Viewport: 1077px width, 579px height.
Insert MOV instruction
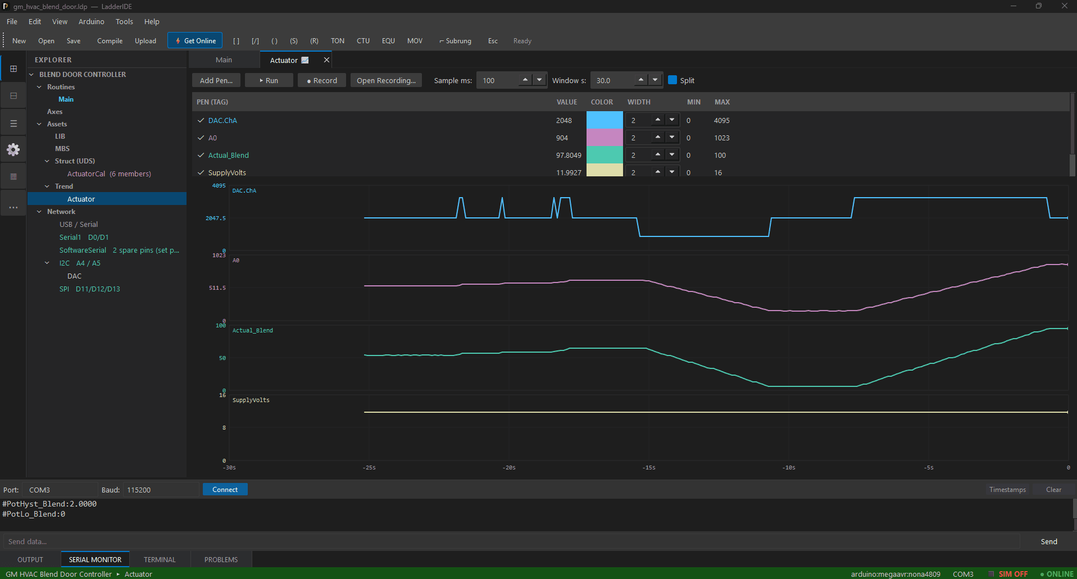[415, 41]
